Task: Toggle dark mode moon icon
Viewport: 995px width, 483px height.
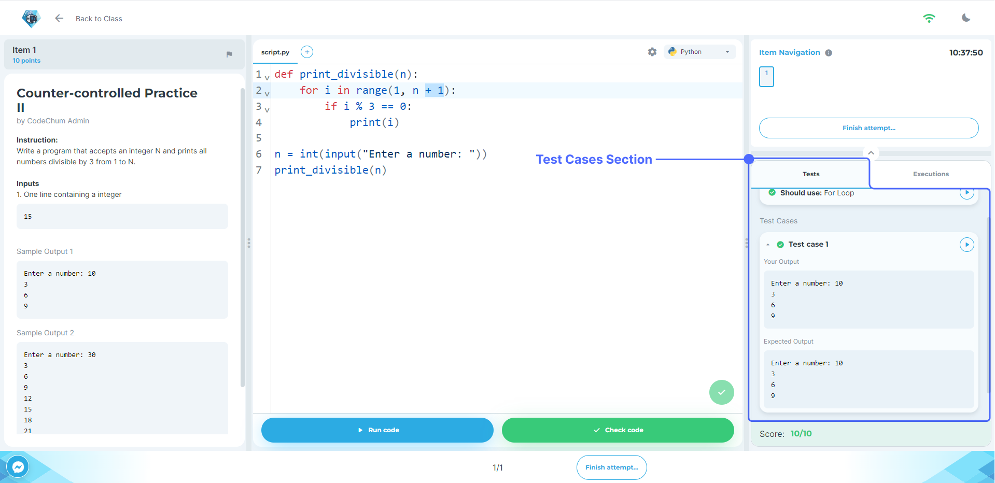Action: tap(966, 18)
